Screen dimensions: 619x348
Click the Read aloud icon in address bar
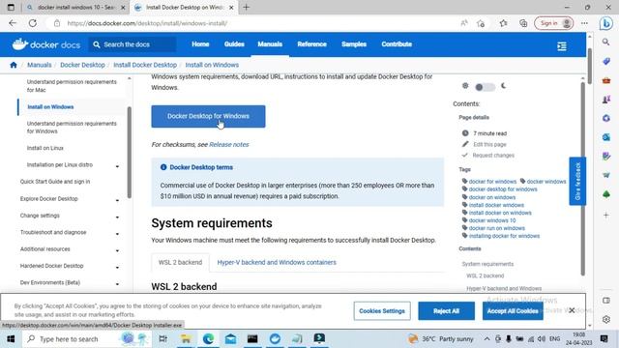[464, 23]
